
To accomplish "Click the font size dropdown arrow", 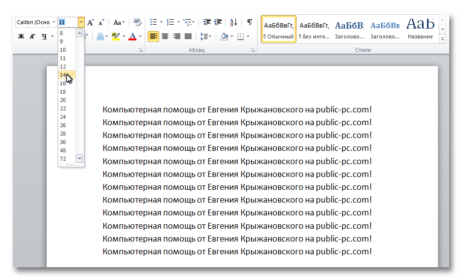I will point(81,22).
